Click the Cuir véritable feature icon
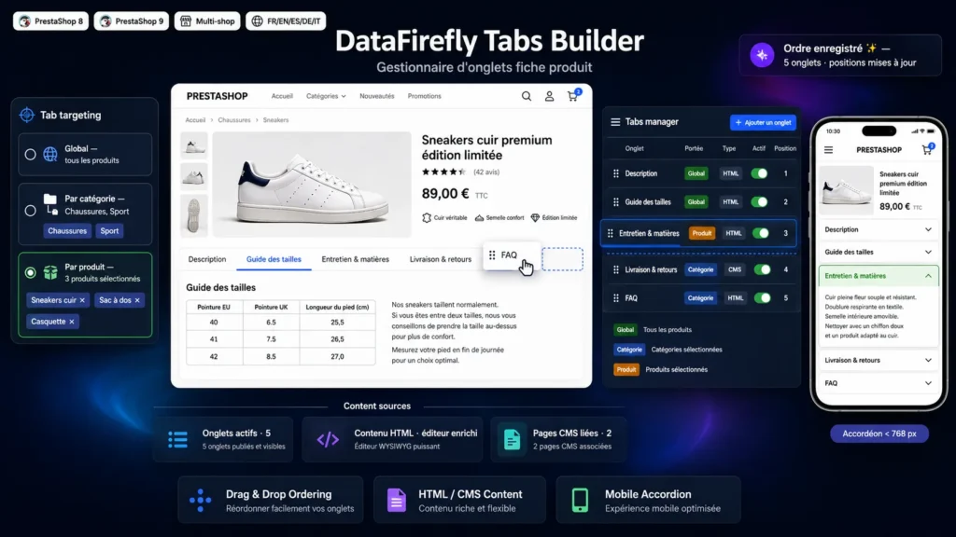This screenshot has height=537, width=956. [427, 218]
